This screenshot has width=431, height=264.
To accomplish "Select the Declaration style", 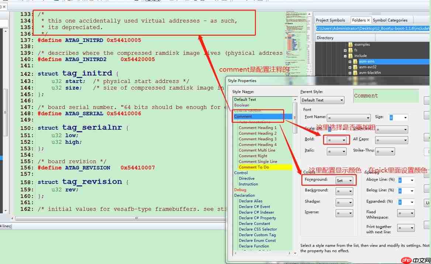I will 244,196.
